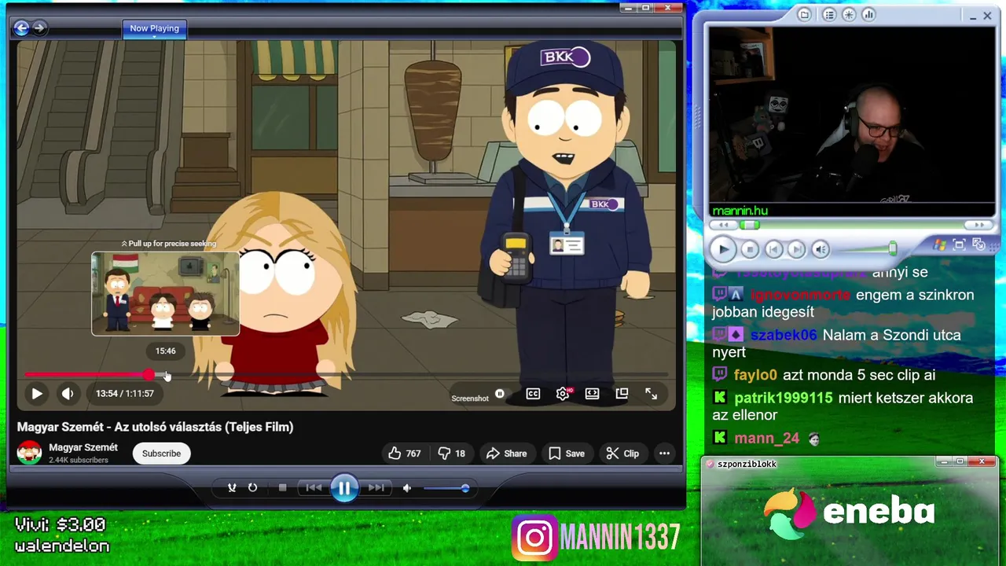Toggle repeat in bottom Media Player bar
1006x566 pixels.
[x=252, y=488]
